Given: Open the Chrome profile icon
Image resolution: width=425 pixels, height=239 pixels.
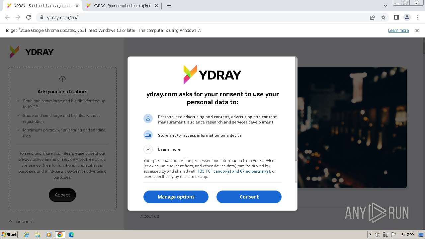Looking at the screenshot, I should 407,18.
